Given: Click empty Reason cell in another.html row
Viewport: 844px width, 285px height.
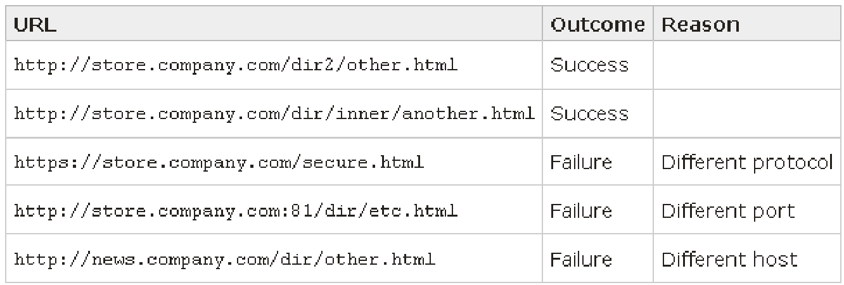Looking at the screenshot, I should coord(747,113).
